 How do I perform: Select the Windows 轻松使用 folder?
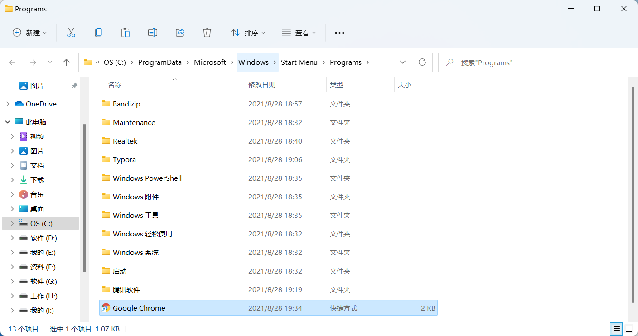pyautogui.click(x=268, y=234)
